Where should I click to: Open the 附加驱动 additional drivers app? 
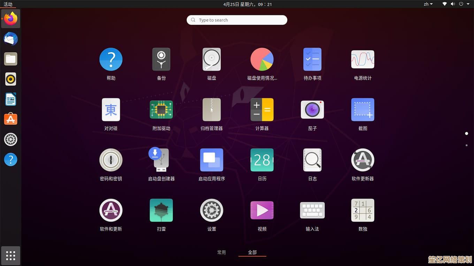click(x=161, y=110)
